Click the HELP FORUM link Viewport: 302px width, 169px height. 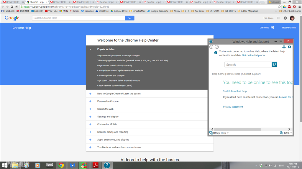(x=289, y=28)
